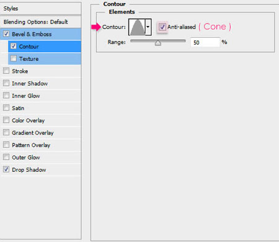The height and width of the screenshot is (242, 279).
Task: Open the Satin settings label
Action: click(18, 108)
